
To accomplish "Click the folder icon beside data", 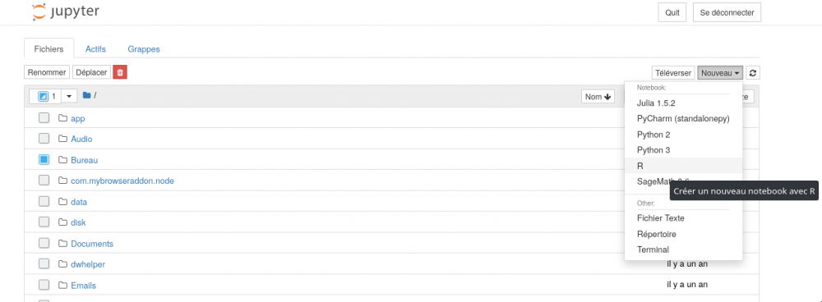I will coord(63,202).
